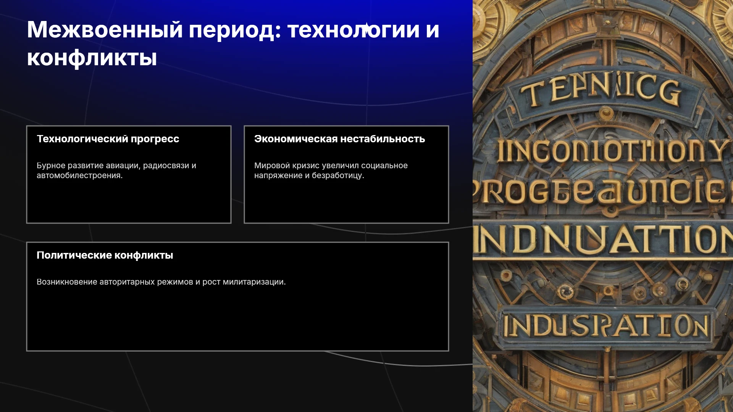Click the word "радиосвязи" in the first card

[166, 166]
